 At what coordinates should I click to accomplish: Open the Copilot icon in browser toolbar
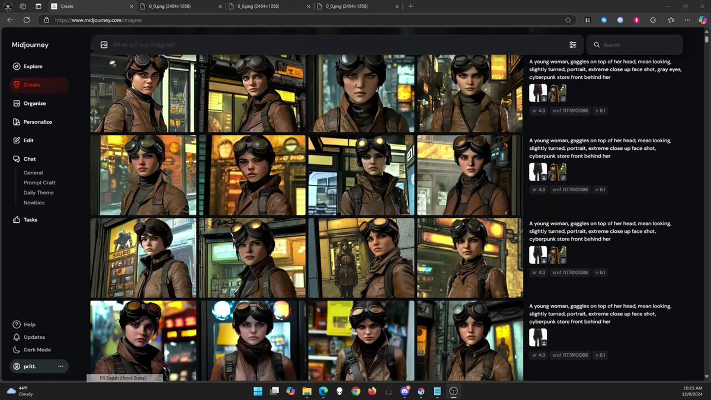click(x=703, y=20)
